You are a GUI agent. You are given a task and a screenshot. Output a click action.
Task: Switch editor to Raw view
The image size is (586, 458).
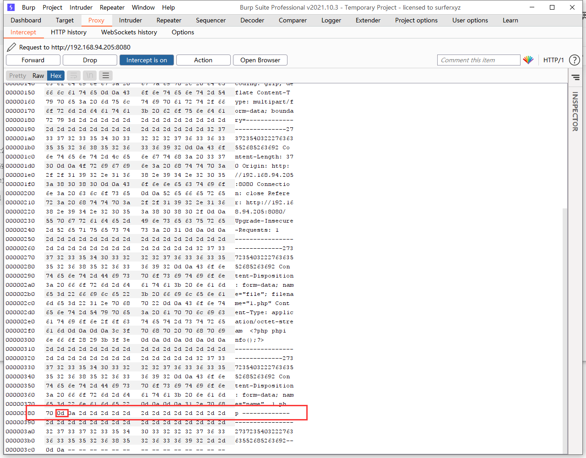pos(38,76)
